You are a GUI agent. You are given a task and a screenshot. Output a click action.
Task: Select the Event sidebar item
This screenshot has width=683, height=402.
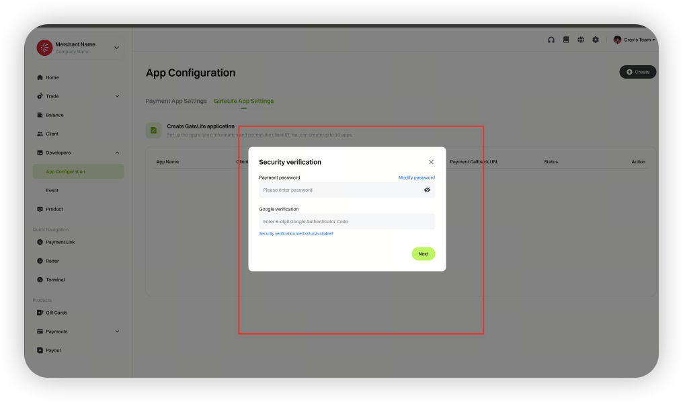pyautogui.click(x=52, y=190)
